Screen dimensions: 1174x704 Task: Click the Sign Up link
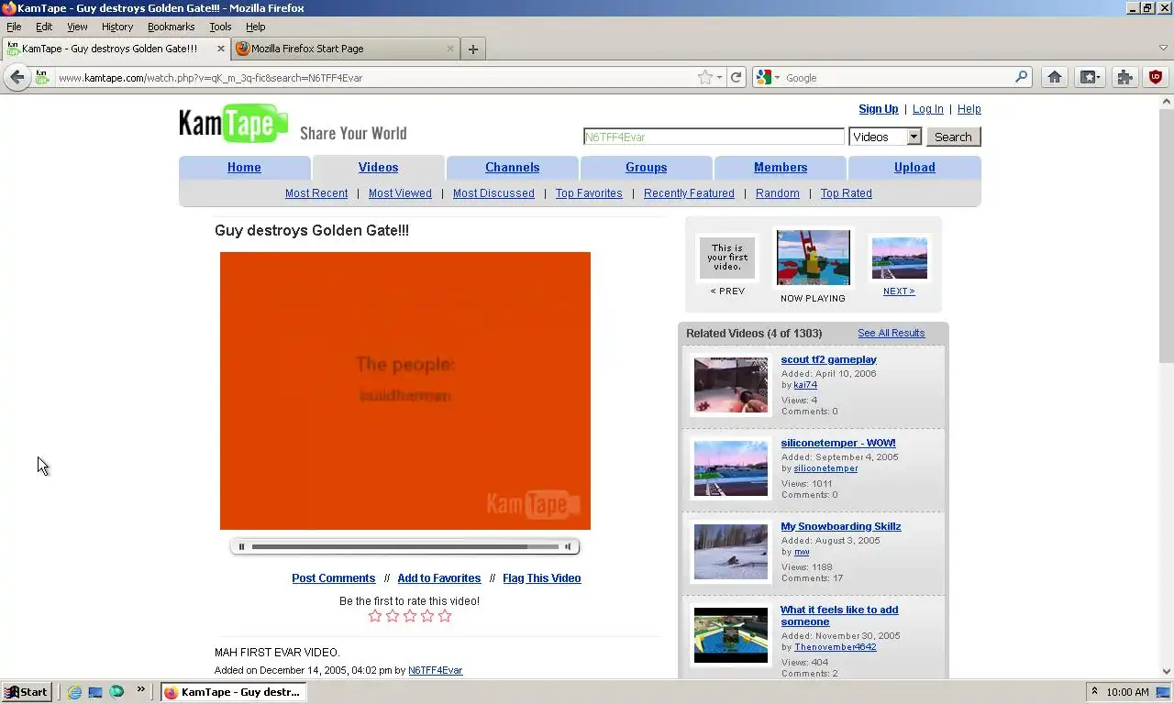coord(878,109)
